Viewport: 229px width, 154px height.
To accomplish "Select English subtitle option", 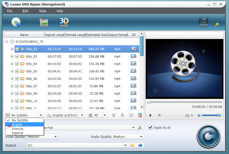I will (24, 124).
